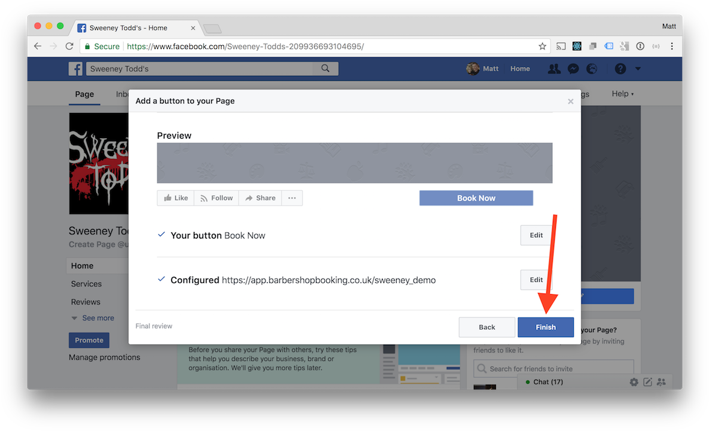
Task: Click the Back button
Action: 486,327
